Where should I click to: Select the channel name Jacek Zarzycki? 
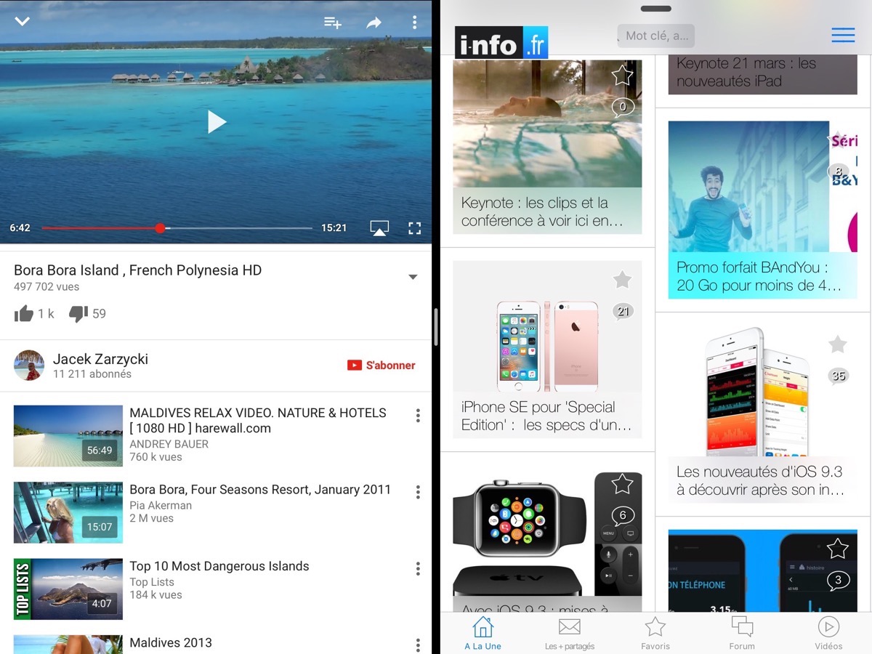click(x=100, y=359)
